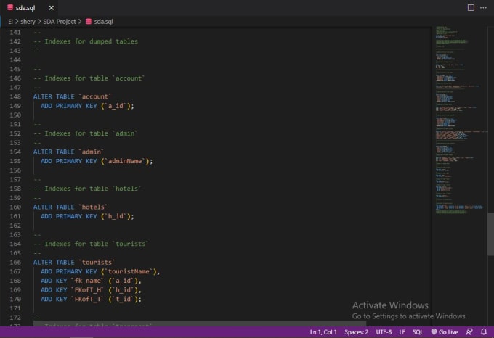494x338 pixels.
Task: Click line number 160 in gutter
Action: [x=15, y=207]
